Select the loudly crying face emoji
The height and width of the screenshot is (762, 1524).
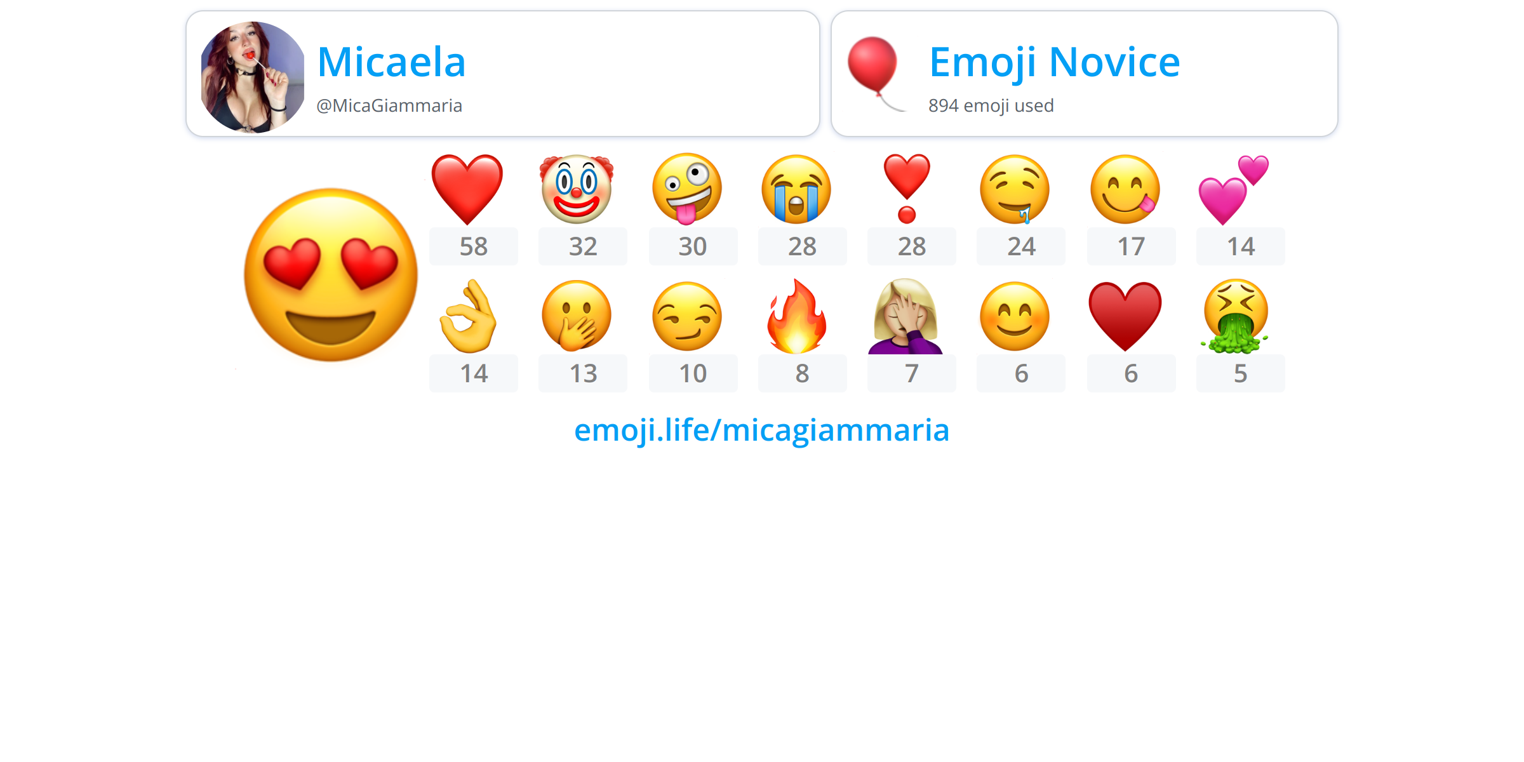coord(796,189)
